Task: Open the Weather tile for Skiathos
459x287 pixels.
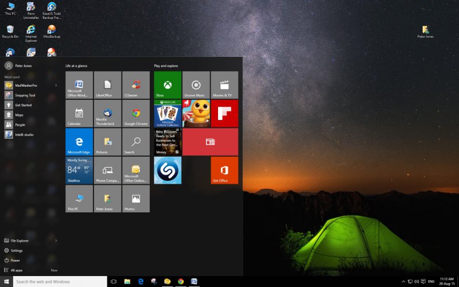Action: click(79, 170)
